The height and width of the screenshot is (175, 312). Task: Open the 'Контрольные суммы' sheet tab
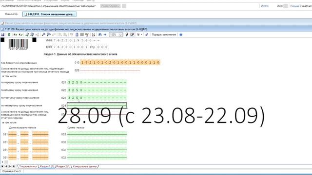point(85,166)
